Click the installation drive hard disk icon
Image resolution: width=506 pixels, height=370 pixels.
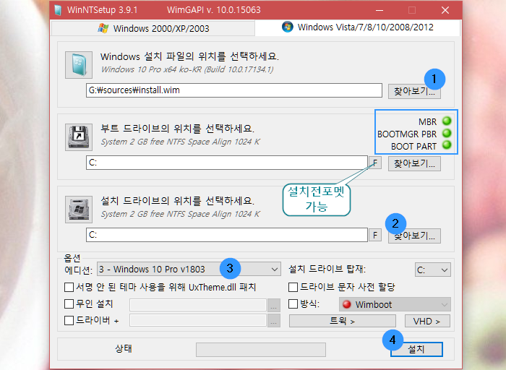(79, 210)
